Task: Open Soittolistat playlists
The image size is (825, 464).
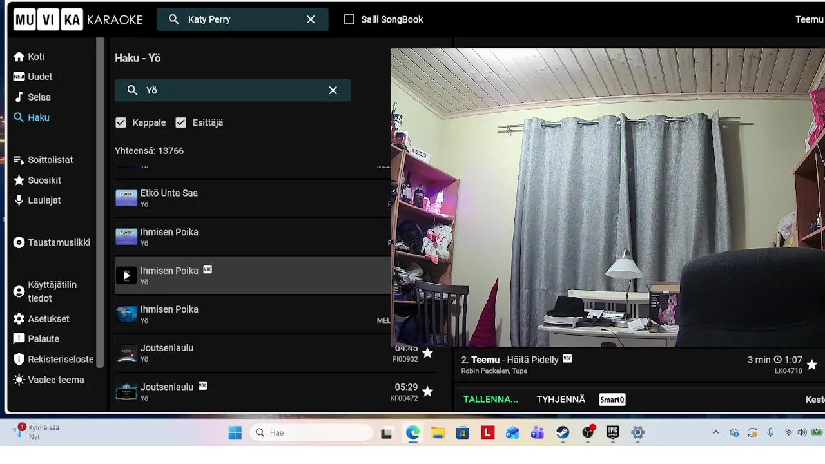Action: (x=43, y=160)
